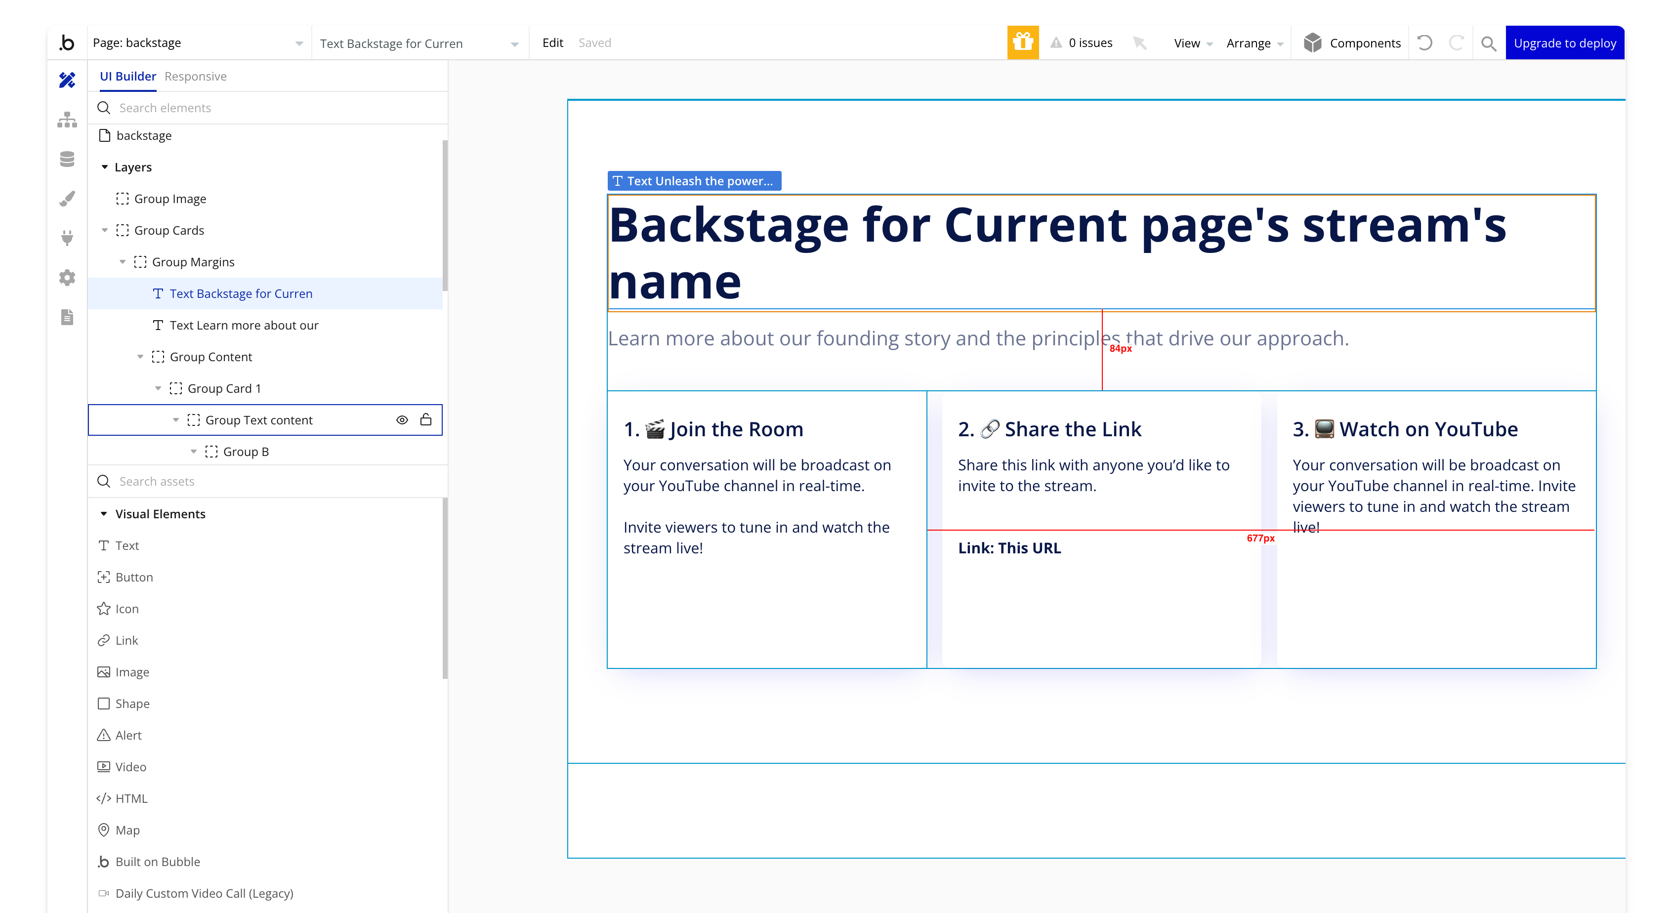Click the search magnifier in top toolbar
Viewport: 1673px width, 913px height.
[1489, 43]
